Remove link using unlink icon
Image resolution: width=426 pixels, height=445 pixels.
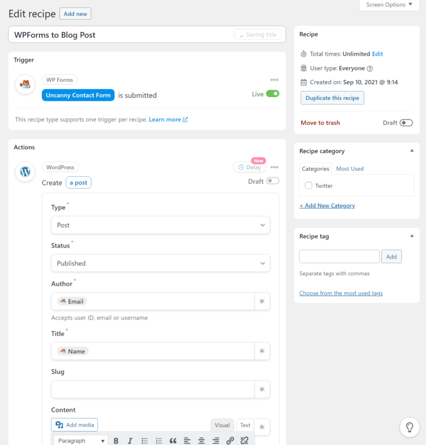(245, 441)
